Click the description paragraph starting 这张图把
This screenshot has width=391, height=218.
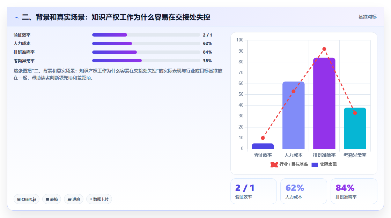click(118, 74)
